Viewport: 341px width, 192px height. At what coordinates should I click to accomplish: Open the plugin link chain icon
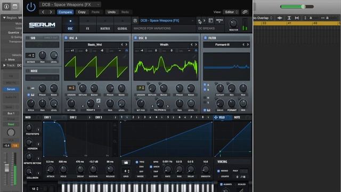[x=245, y=12]
